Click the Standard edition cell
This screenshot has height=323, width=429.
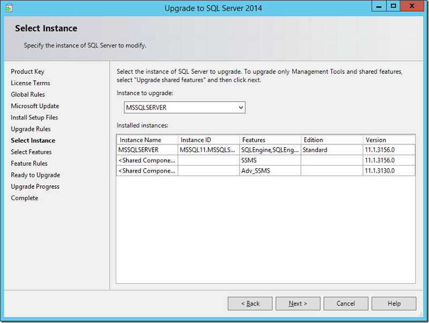pyautogui.click(x=332, y=150)
